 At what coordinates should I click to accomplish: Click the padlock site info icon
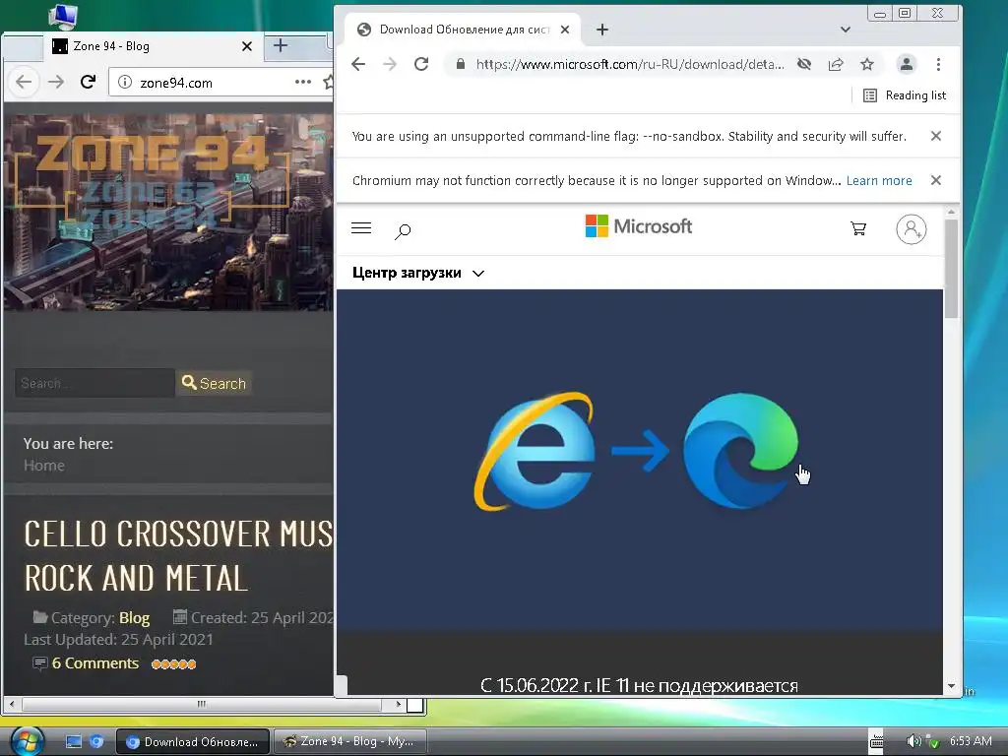(461, 64)
